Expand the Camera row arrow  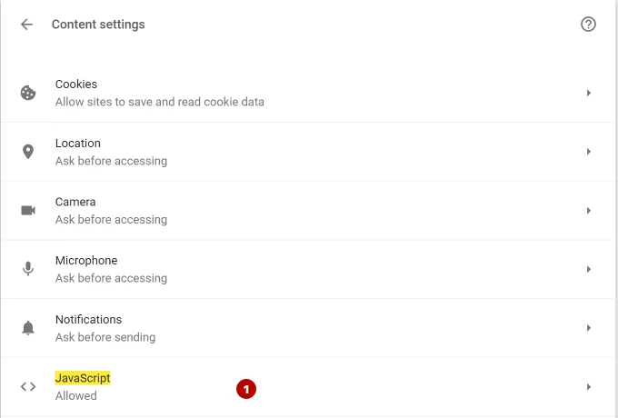tap(588, 211)
